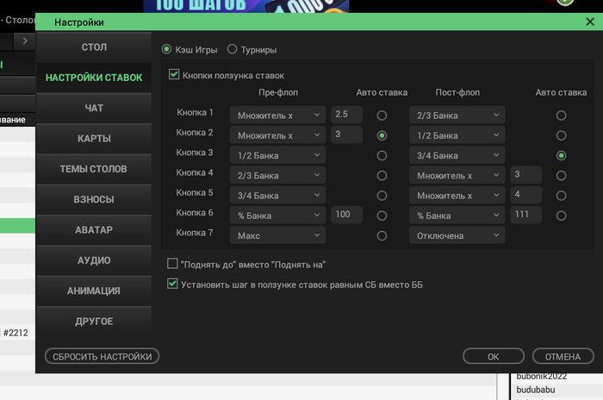Open Кнопка 7 pre-flop Макс dropdown

click(x=277, y=235)
